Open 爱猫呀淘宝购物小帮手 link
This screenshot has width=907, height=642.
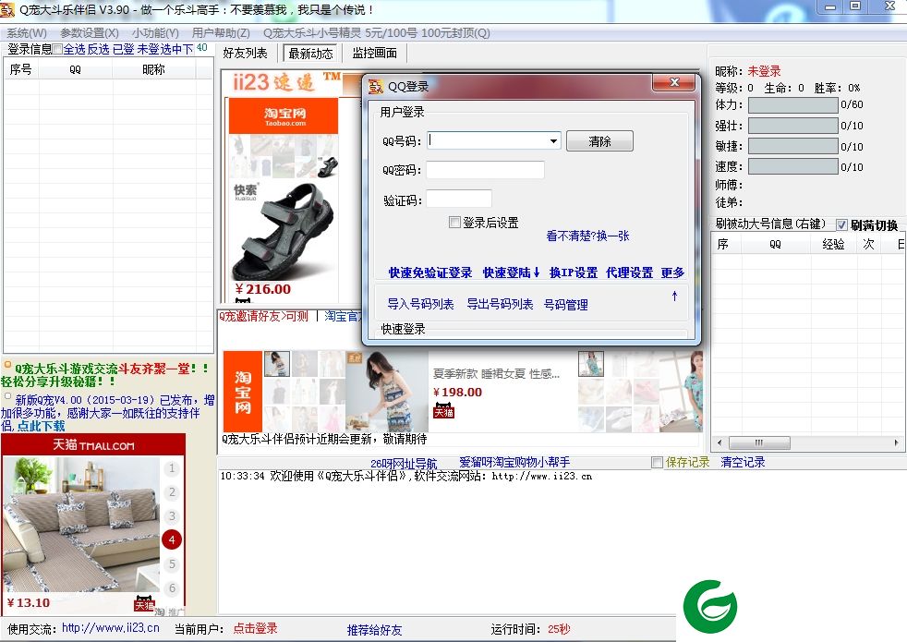tap(514, 462)
